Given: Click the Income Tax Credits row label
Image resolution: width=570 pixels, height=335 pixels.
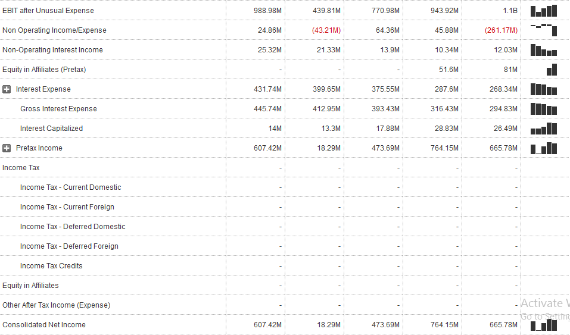Looking at the screenshot, I should pos(51,266).
